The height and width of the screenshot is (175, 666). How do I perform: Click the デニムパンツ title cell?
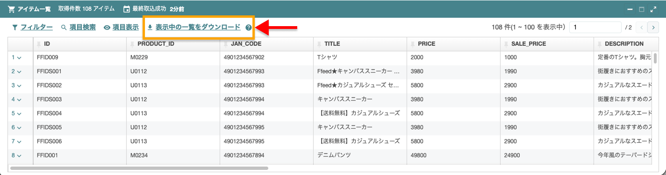click(360, 155)
